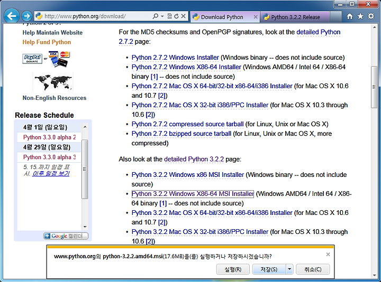The height and width of the screenshot is (282, 381).
Task: Click the address bar URL field
Action: point(97,16)
